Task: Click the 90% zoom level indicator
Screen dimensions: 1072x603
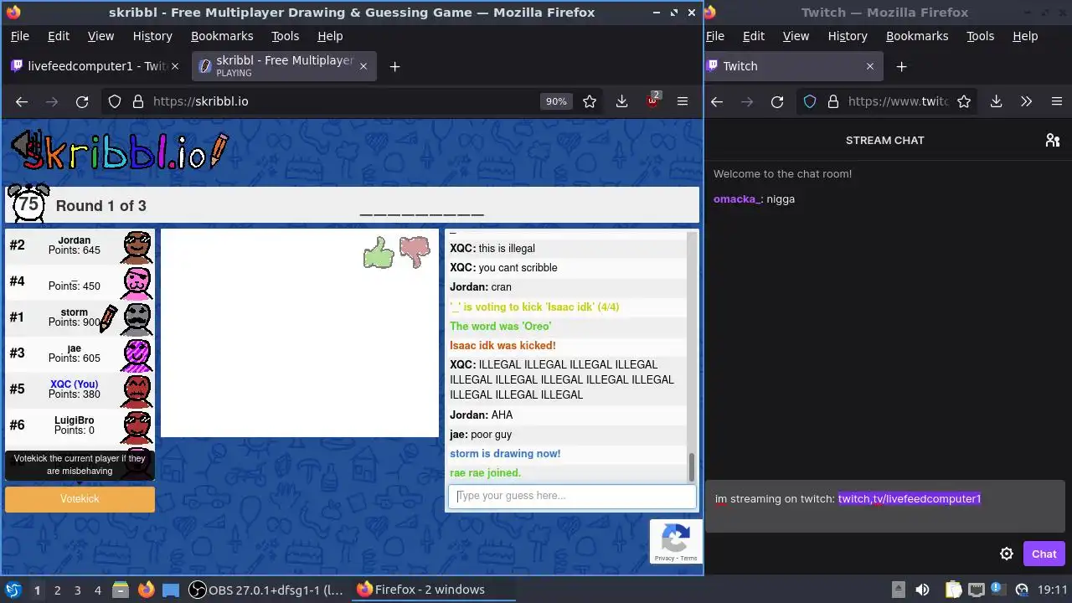Action: (x=556, y=101)
